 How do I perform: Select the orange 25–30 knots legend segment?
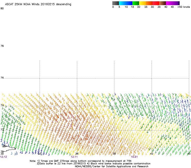tap(149, 3)
